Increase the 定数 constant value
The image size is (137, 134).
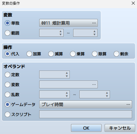(x=67, y=73)
